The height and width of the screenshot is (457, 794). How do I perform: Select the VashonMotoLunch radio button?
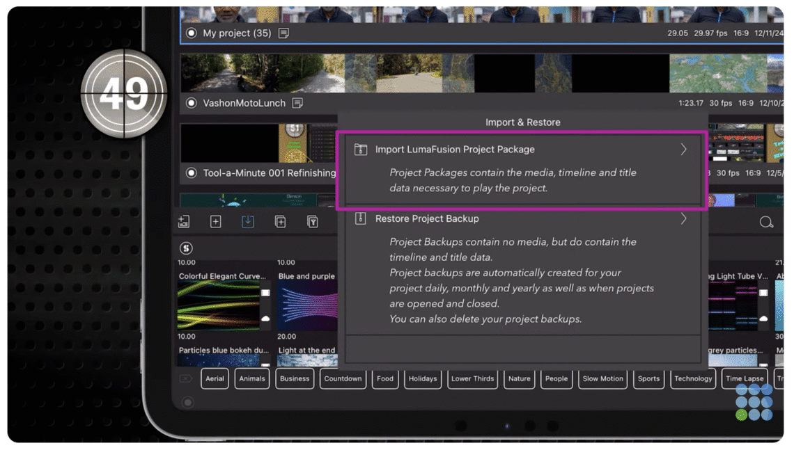pos(192,103)
